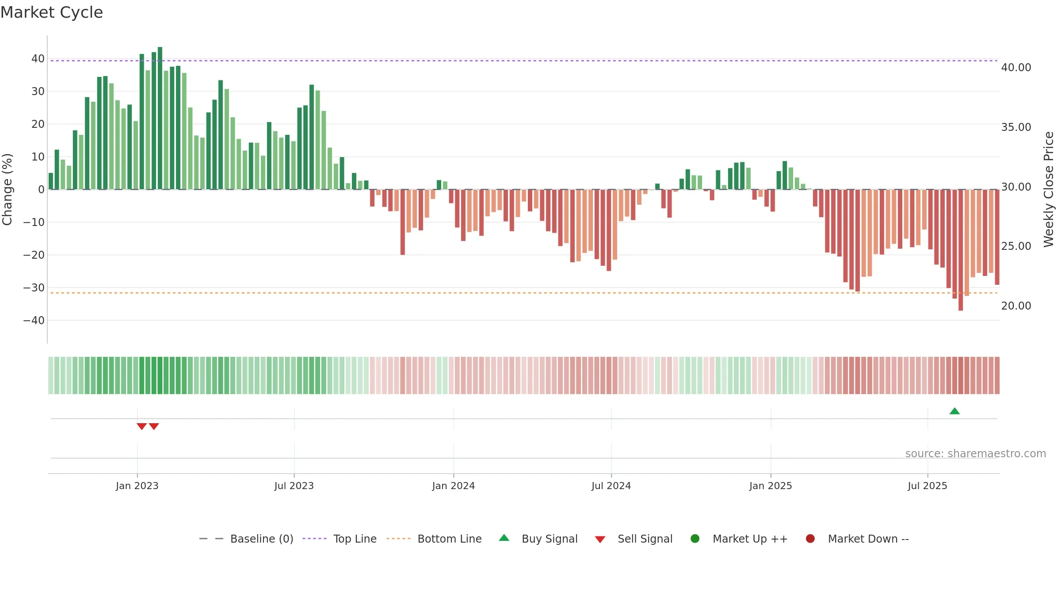Screen dimensions: 1061x597
Task: Click the −30 change axis label
Action: point(34,287)
